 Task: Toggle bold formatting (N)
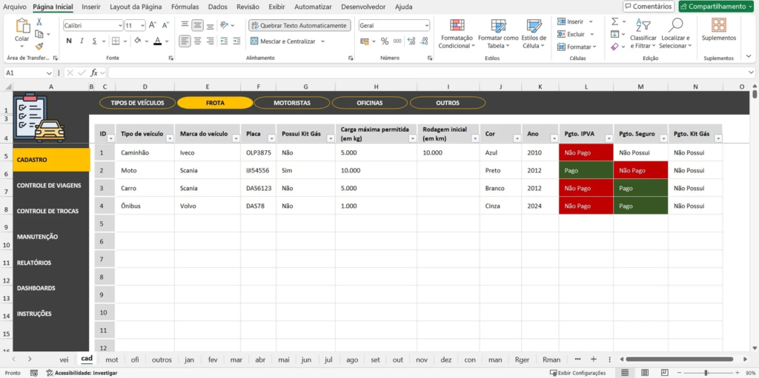click(x=69, y=41)
